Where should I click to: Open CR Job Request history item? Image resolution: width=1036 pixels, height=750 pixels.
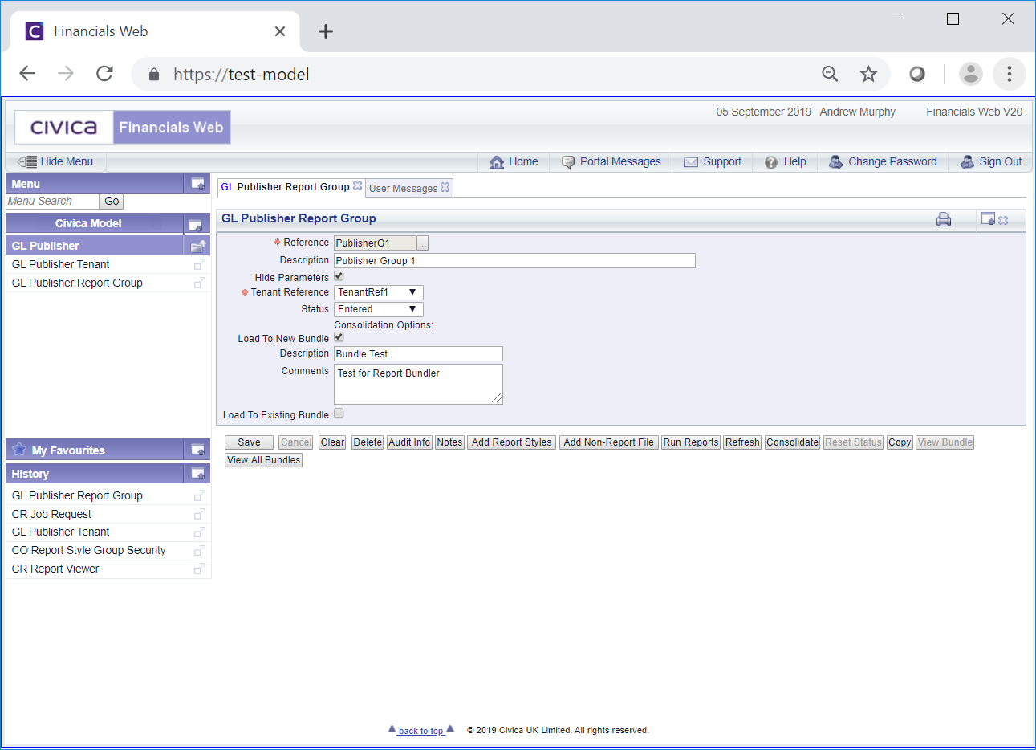click(x=51, y=514)
